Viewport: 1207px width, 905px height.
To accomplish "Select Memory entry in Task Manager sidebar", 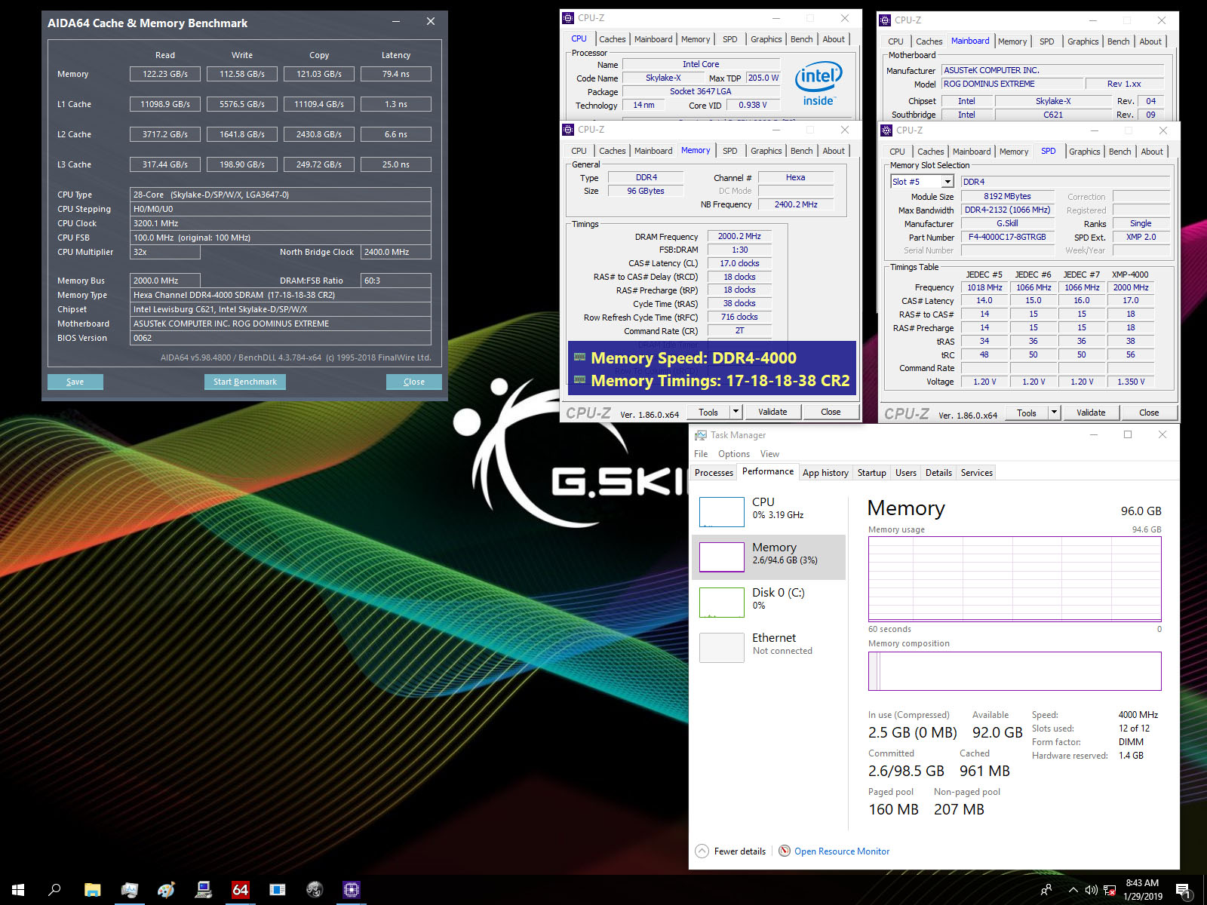I will point(769,557).
